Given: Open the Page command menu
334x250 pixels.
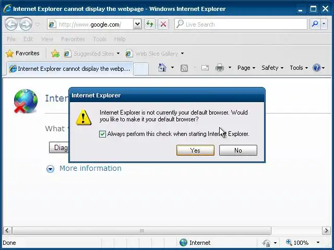Looking at the screenshot, I should pyautogui.click(x=246, y=68).
